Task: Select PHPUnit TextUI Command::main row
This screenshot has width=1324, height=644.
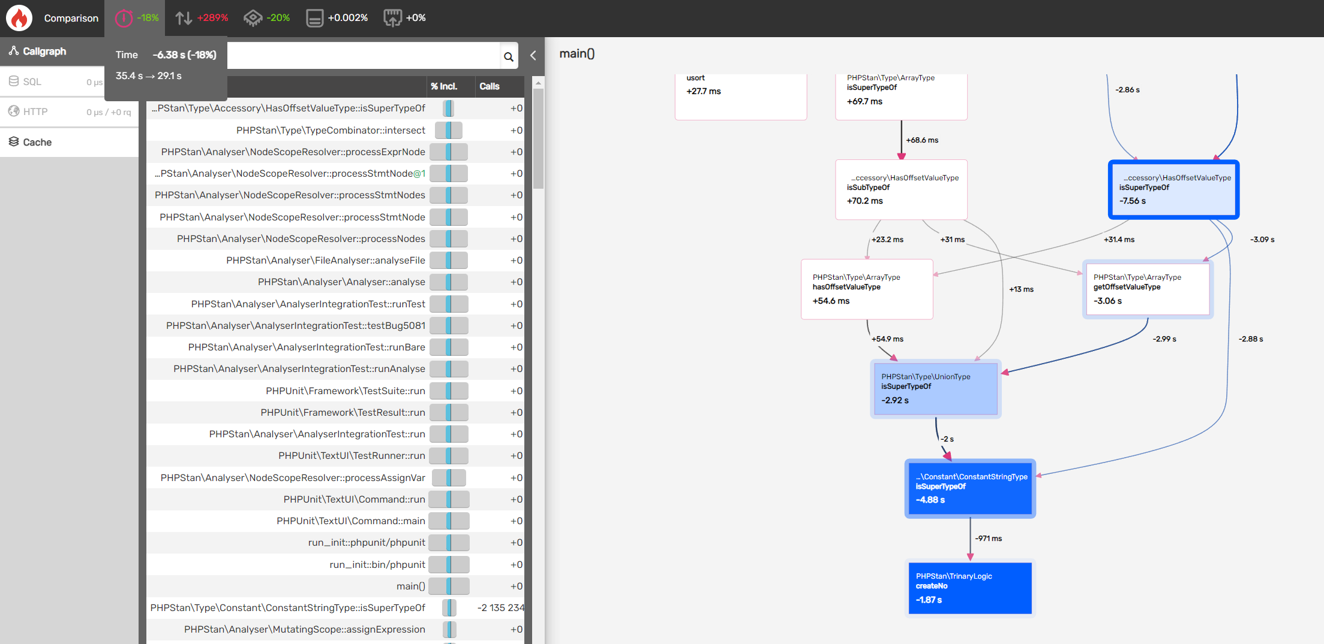Action: coord(335,521)
